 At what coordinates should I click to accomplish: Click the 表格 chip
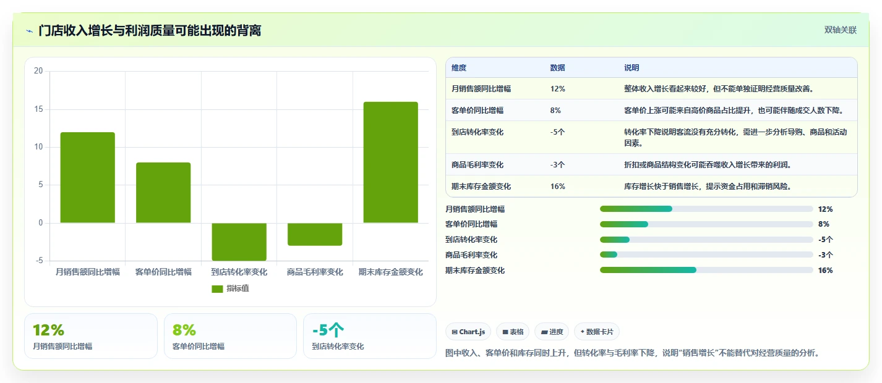point(513,332)
